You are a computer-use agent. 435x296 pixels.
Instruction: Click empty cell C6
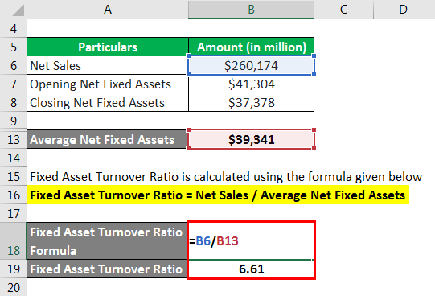tap(343, 65)
